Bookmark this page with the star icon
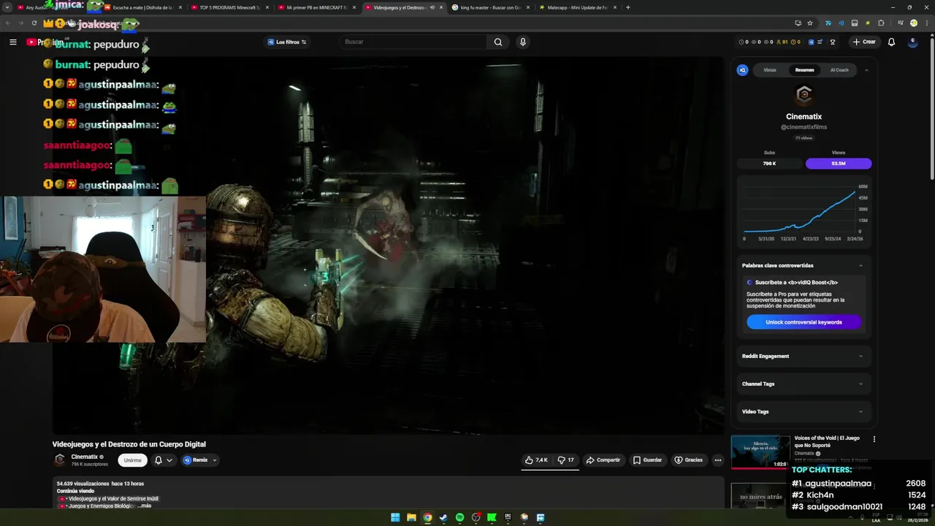The height and width of the screenshot is (526, 935). point(809,23)
